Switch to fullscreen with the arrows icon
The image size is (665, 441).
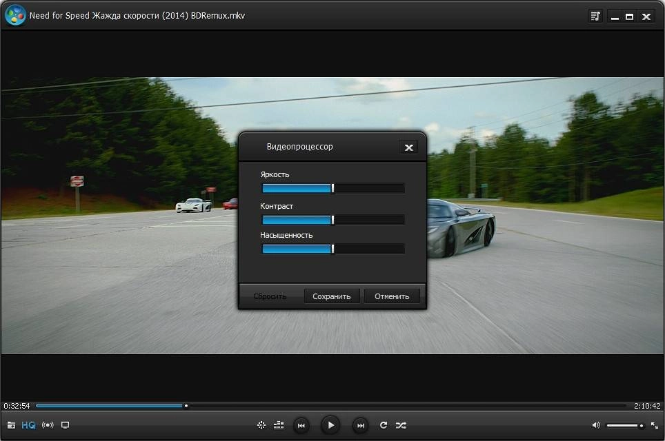[655, 425]
